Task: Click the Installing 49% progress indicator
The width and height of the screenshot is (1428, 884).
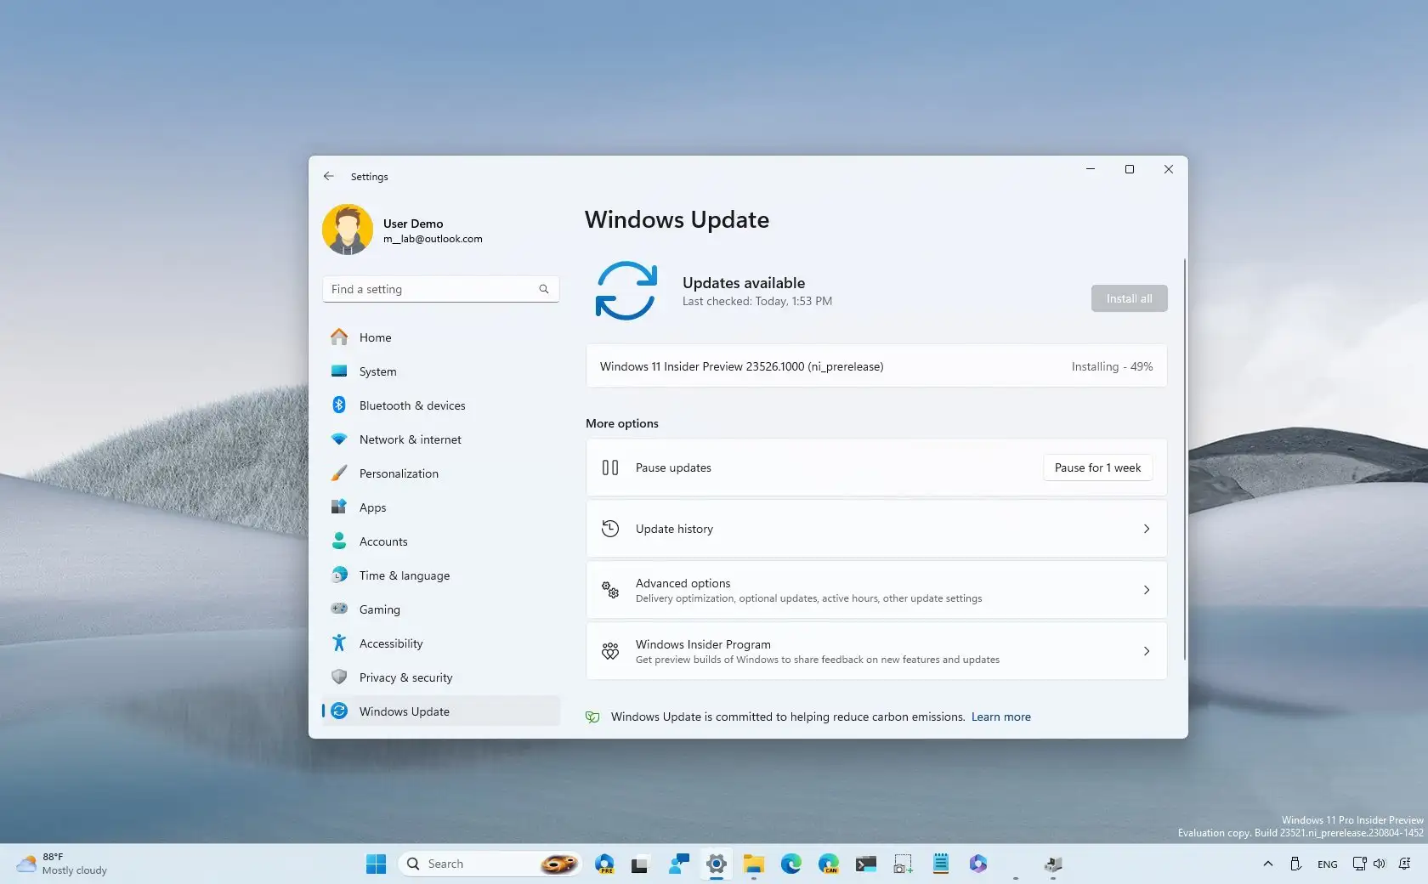Action: (1111, 366)
